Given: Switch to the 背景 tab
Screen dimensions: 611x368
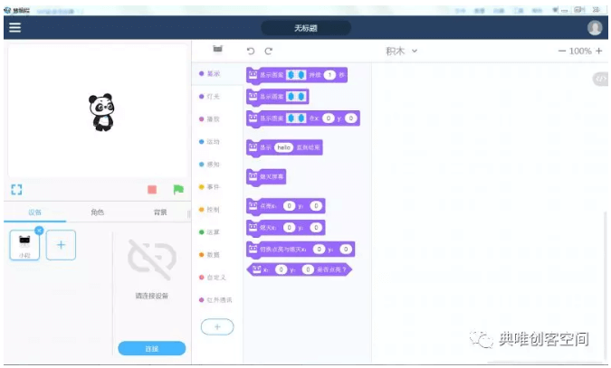Looking at the screenshot, I should click(x=160, y=212).
